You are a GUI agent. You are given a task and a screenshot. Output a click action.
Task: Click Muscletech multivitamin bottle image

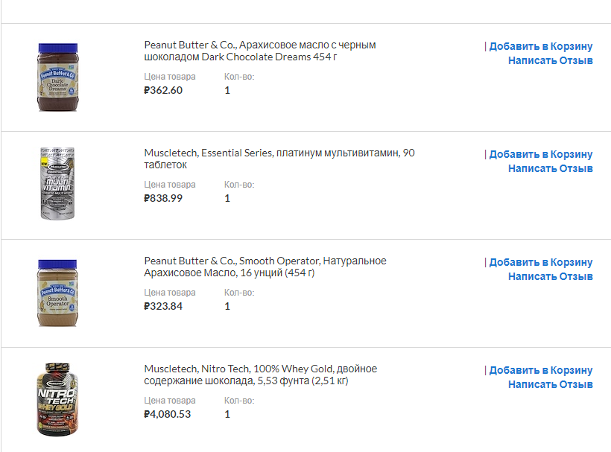tap(57, 185)
